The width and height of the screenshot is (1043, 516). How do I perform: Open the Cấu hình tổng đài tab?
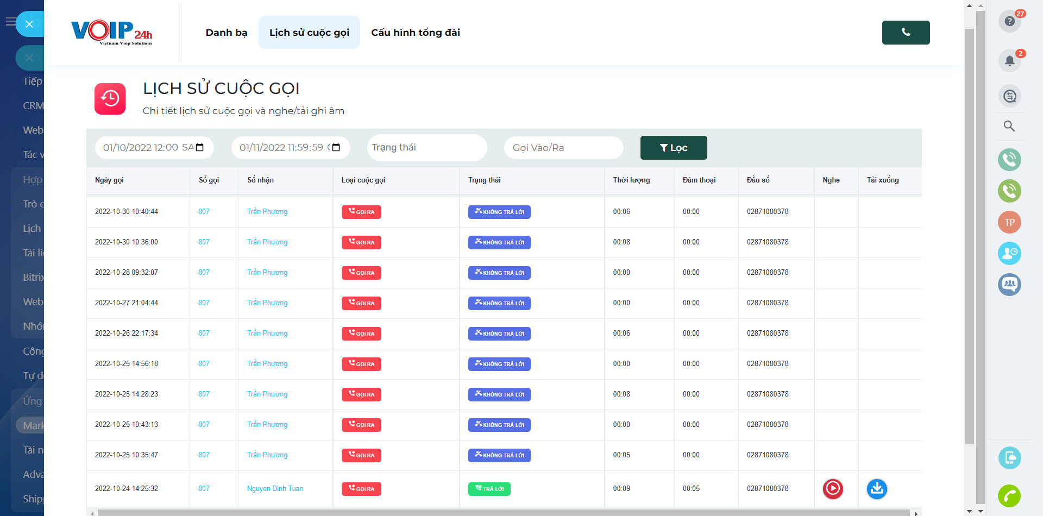point(415,33)
